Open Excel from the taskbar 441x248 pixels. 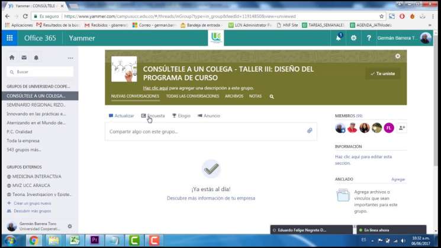[x=74, y=240]
